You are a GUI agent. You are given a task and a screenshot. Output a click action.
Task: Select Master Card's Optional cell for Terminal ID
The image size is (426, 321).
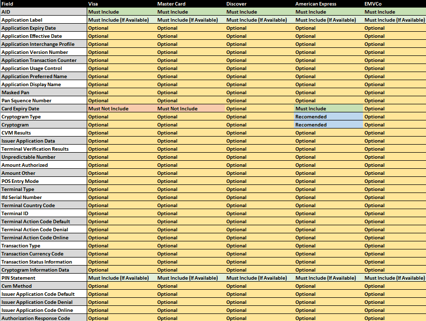pos(191,213)
